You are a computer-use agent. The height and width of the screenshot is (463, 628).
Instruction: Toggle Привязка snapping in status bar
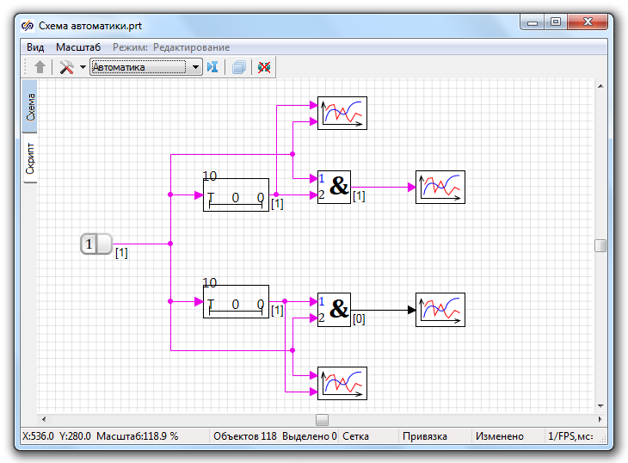pyautogui.click(x=424, y=436)
